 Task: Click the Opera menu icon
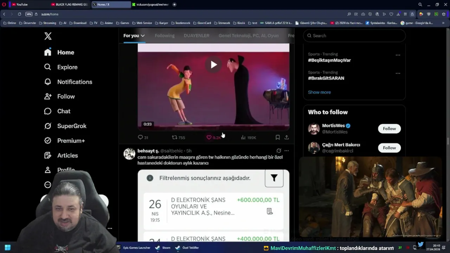point(4,5)
